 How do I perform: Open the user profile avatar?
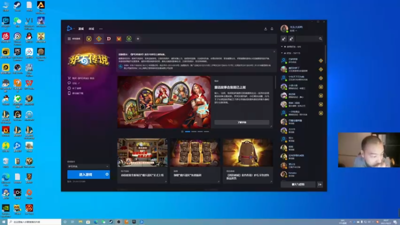[284, 28]
